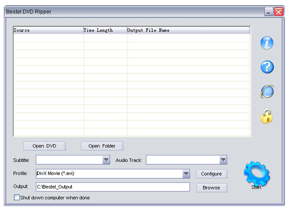Enable Shut down computer when done
Image resolution: width=291 pixels, height=212 pixels.
17,197
